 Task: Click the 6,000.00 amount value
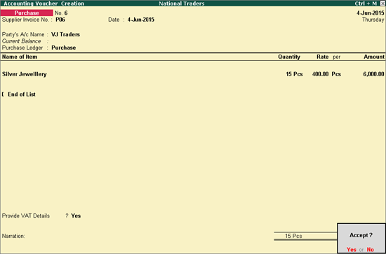(x=373, y=74)
